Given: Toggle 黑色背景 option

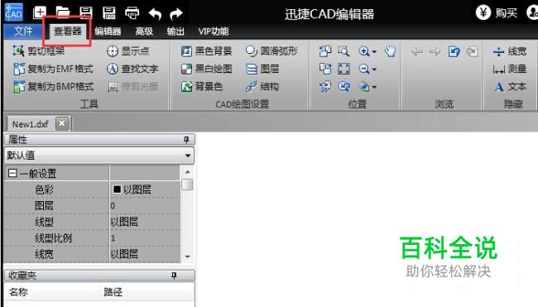Looking at the screenshot, I should tap(207, 51).
